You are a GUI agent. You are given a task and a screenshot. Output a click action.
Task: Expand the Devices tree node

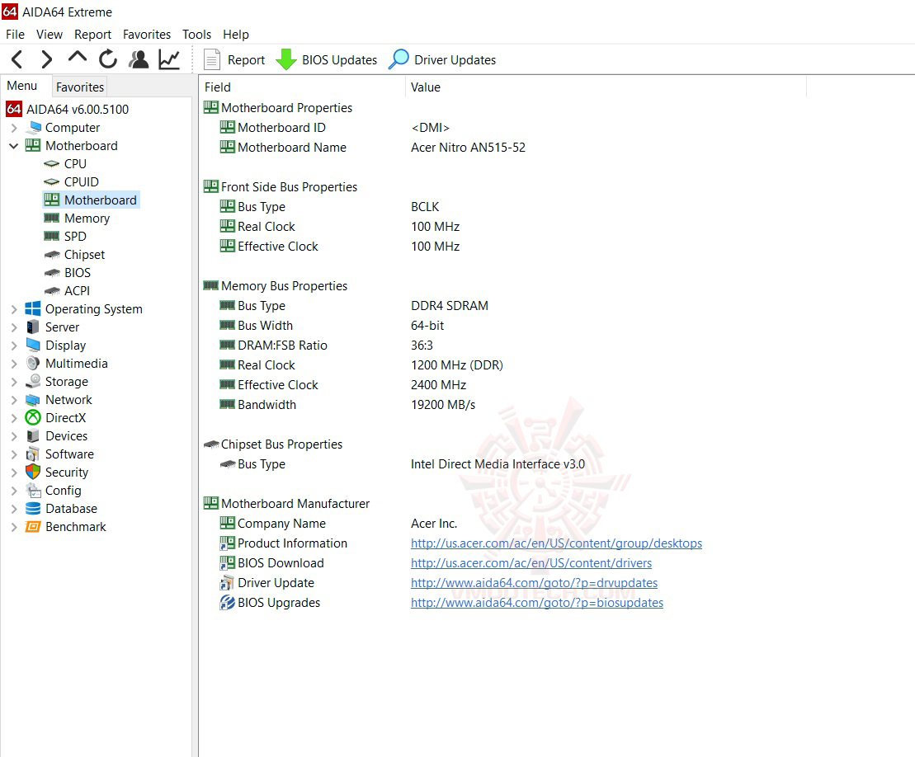(x=14, y=435)
